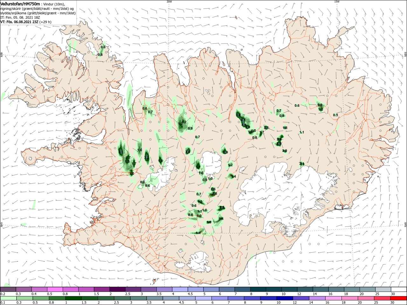407x305 pixels.
Task: Select the 'Vindur (10m)' label in the header
Action: click(x=54, y=4)
